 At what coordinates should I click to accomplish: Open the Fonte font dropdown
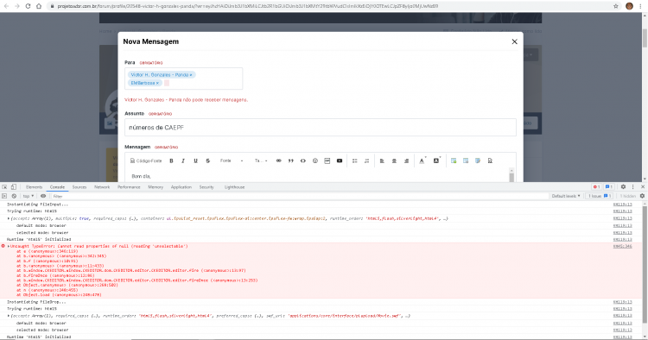click(232, 161)
